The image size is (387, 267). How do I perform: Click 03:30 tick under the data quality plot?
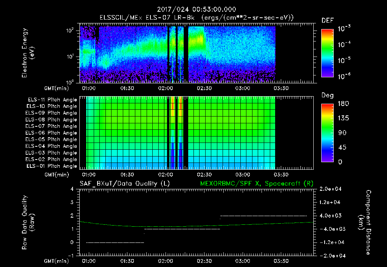click(281, 261)
